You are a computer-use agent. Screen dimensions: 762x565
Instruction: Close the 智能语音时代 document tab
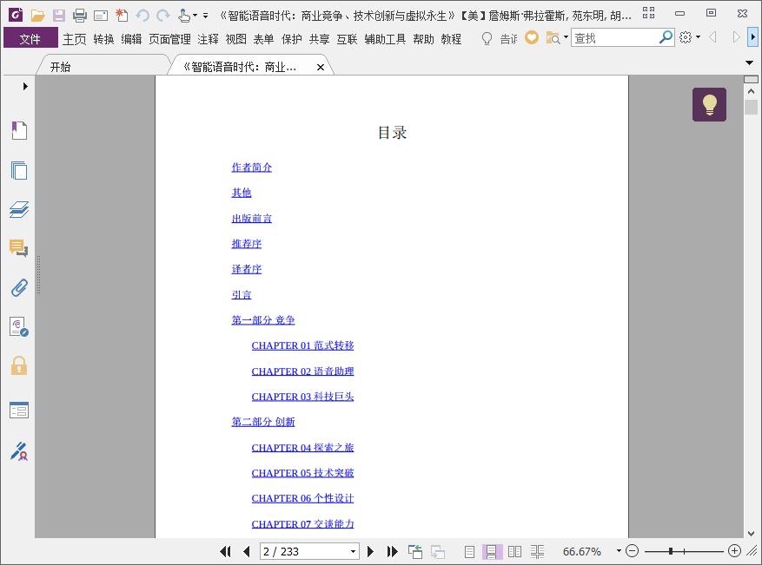(x=321, y=68)
